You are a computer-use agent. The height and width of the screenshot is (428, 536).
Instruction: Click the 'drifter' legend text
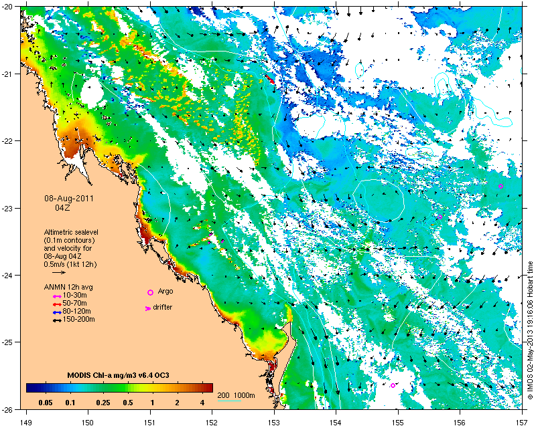coord(162,307)
